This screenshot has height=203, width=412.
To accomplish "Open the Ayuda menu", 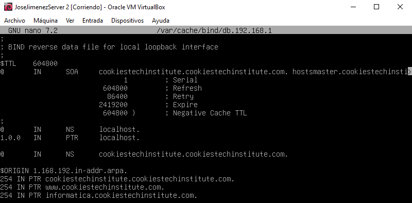I will point(161,21).
